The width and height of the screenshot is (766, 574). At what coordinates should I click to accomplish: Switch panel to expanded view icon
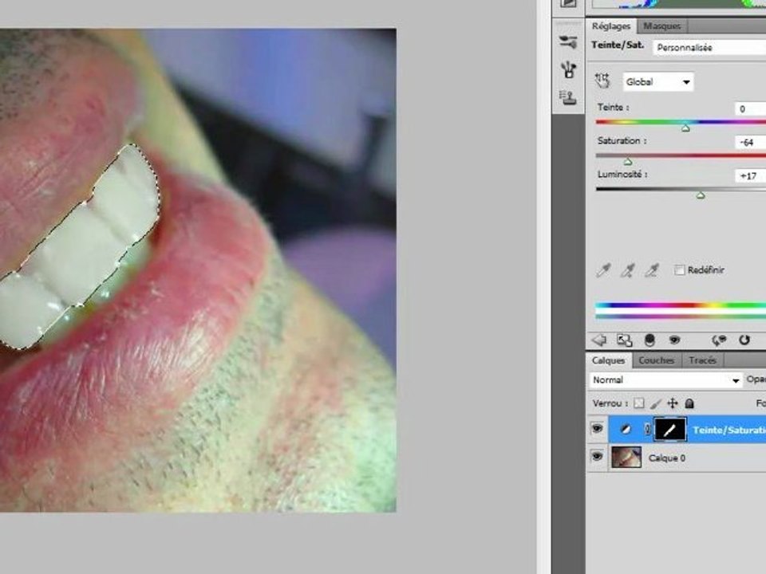tap(624, 340)
